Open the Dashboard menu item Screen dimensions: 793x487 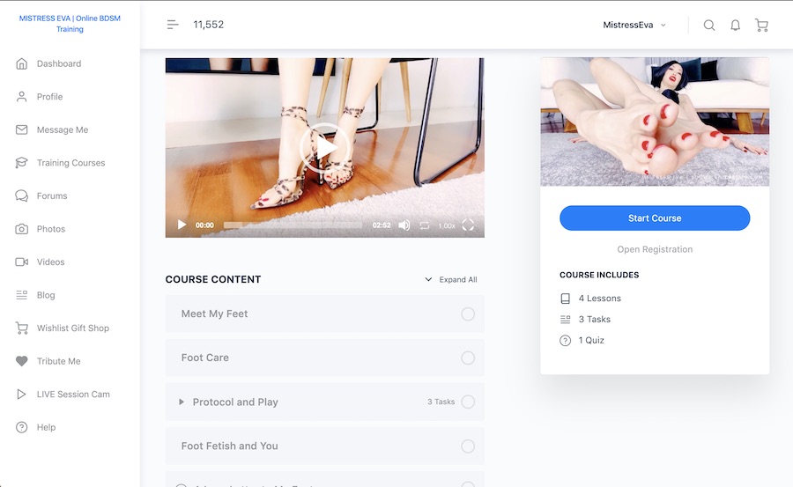[x=59, y=63]
